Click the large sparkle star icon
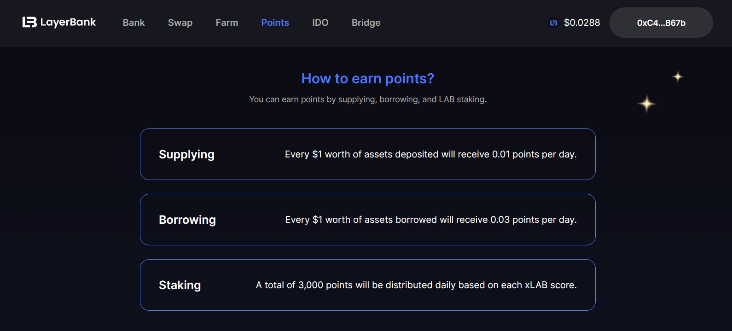The image size is (732, 331). click(x=646, y=104)
